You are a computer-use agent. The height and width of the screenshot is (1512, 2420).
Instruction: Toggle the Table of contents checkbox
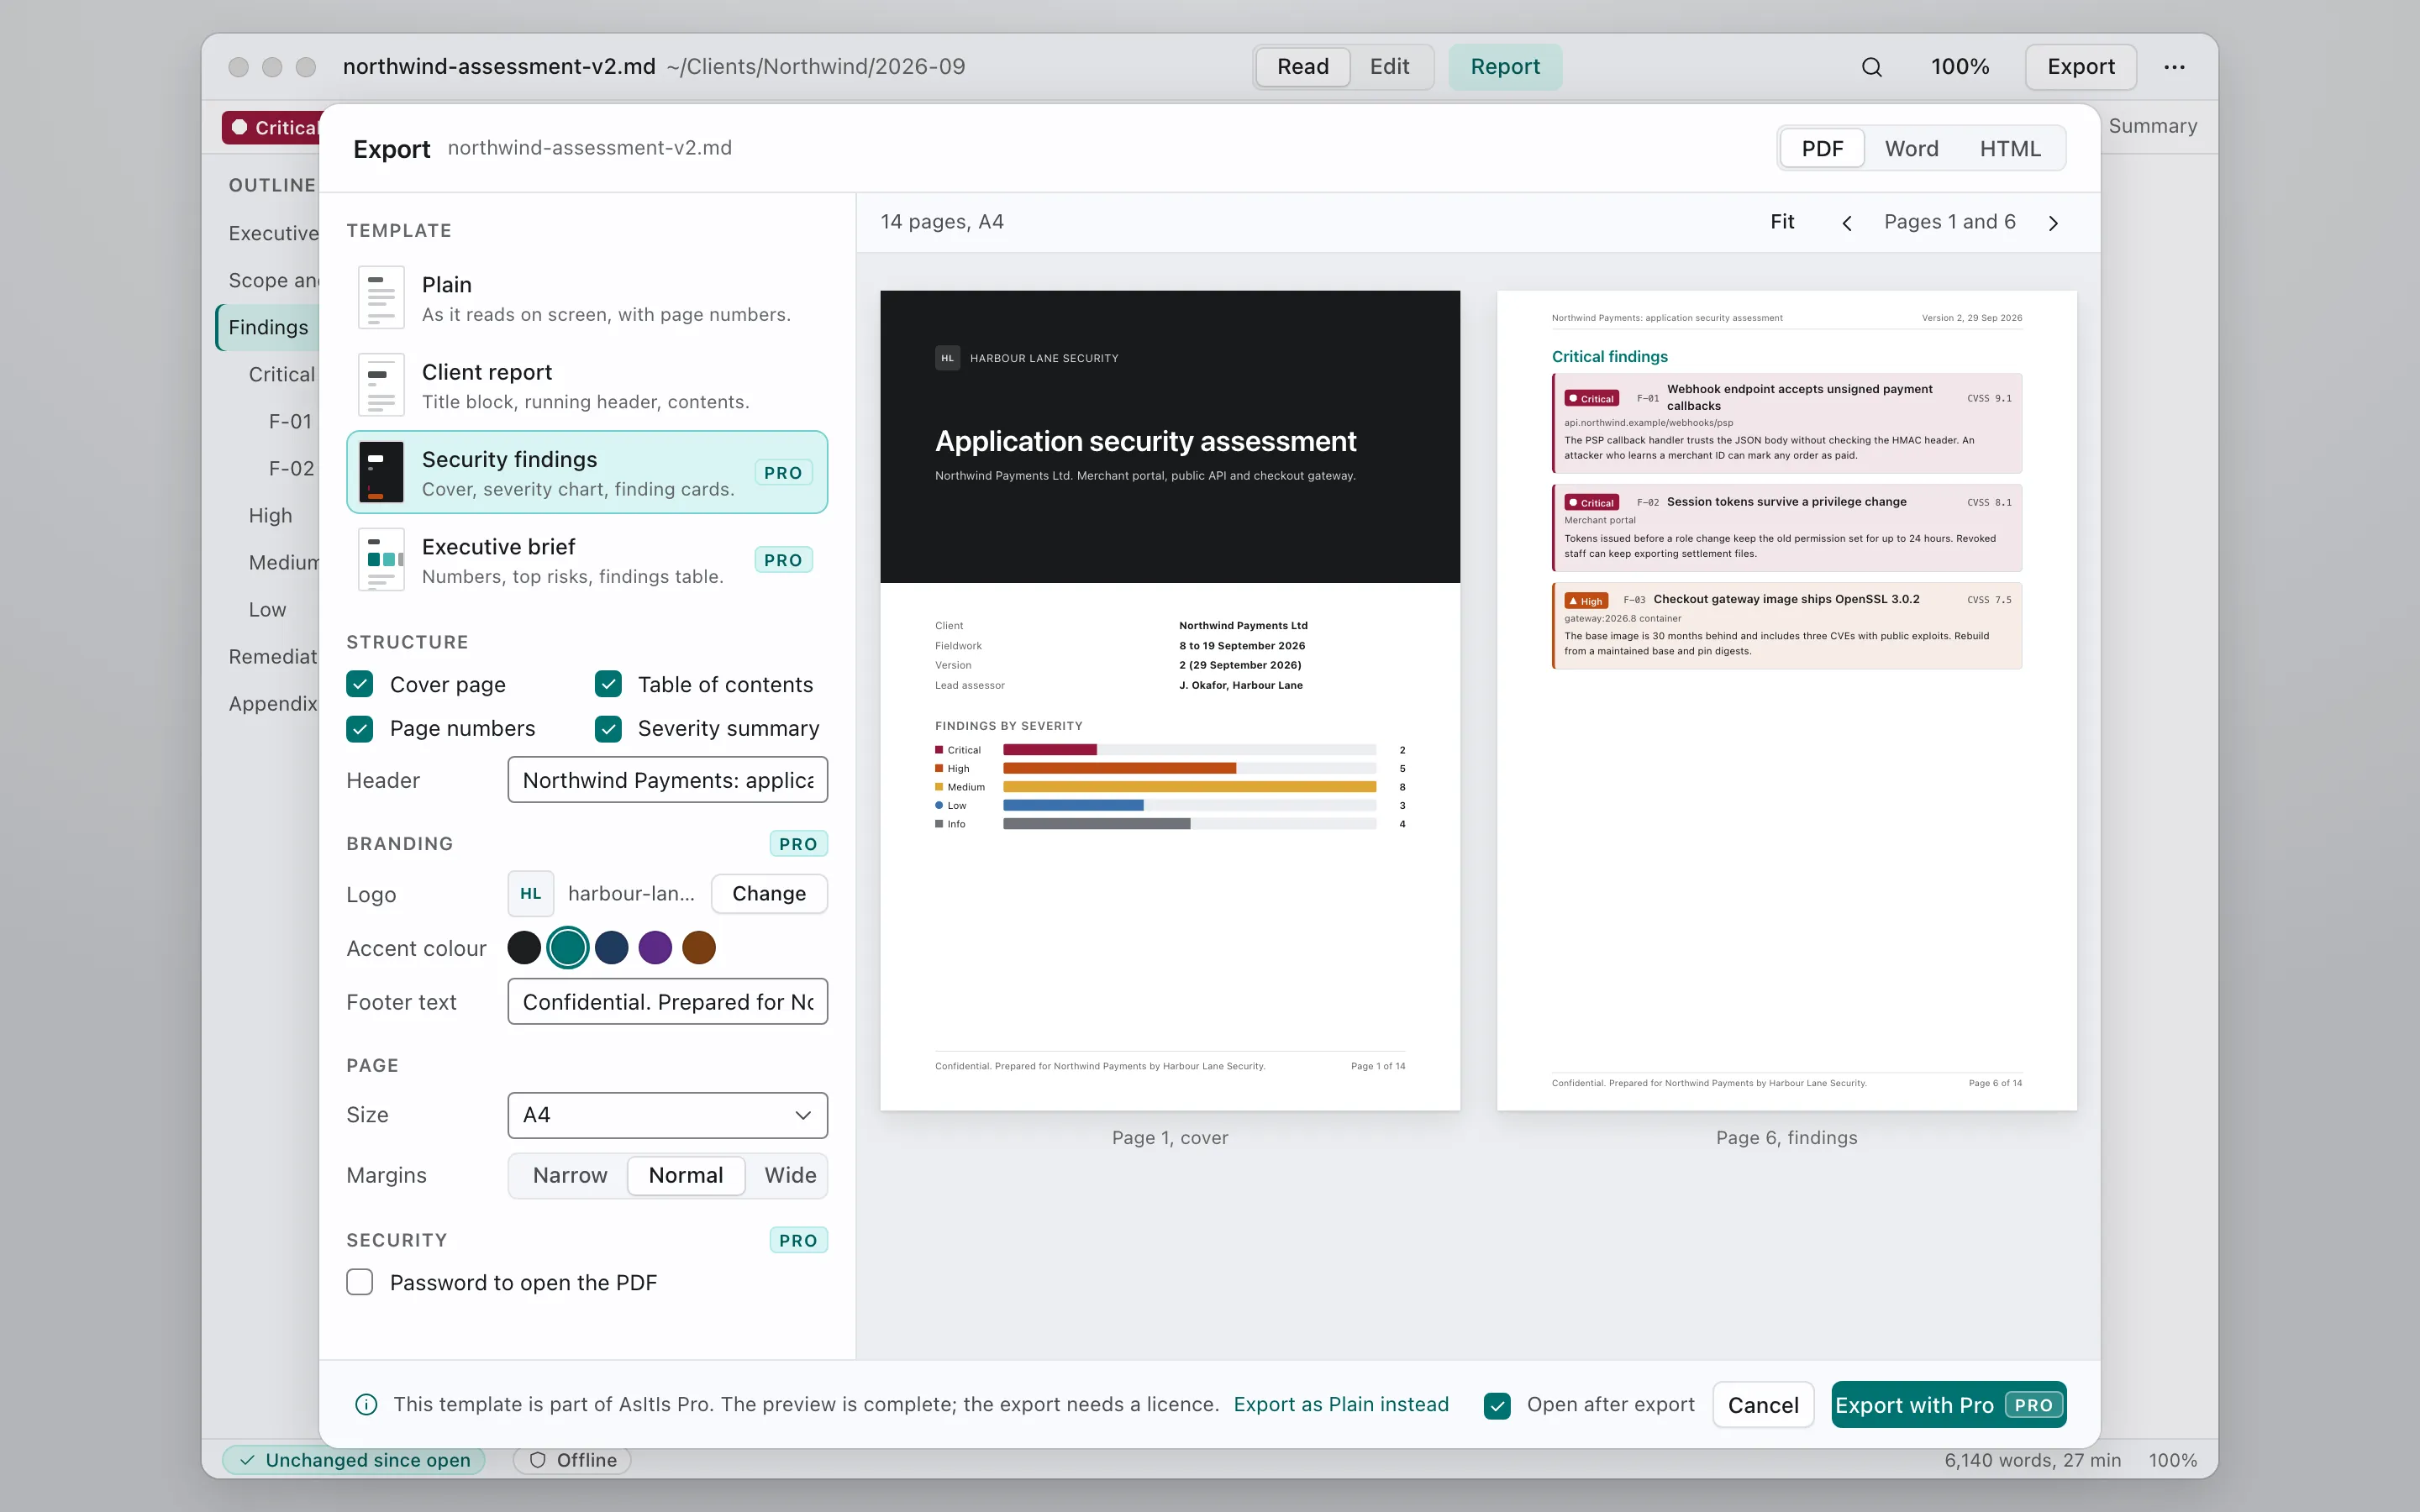click(x=608, y=685)
